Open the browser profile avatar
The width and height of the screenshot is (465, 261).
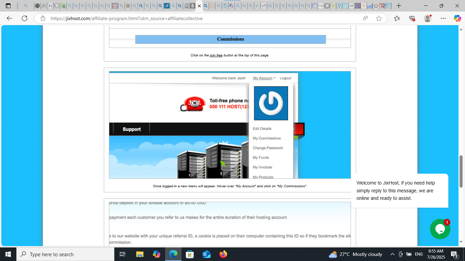point(428,18)
